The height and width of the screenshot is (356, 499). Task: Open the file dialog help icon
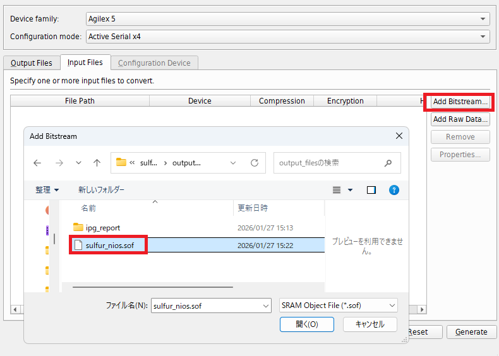coord(394,190)
